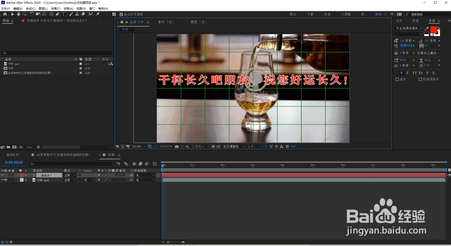Select the Selection arrow tool

pos(13,14)
